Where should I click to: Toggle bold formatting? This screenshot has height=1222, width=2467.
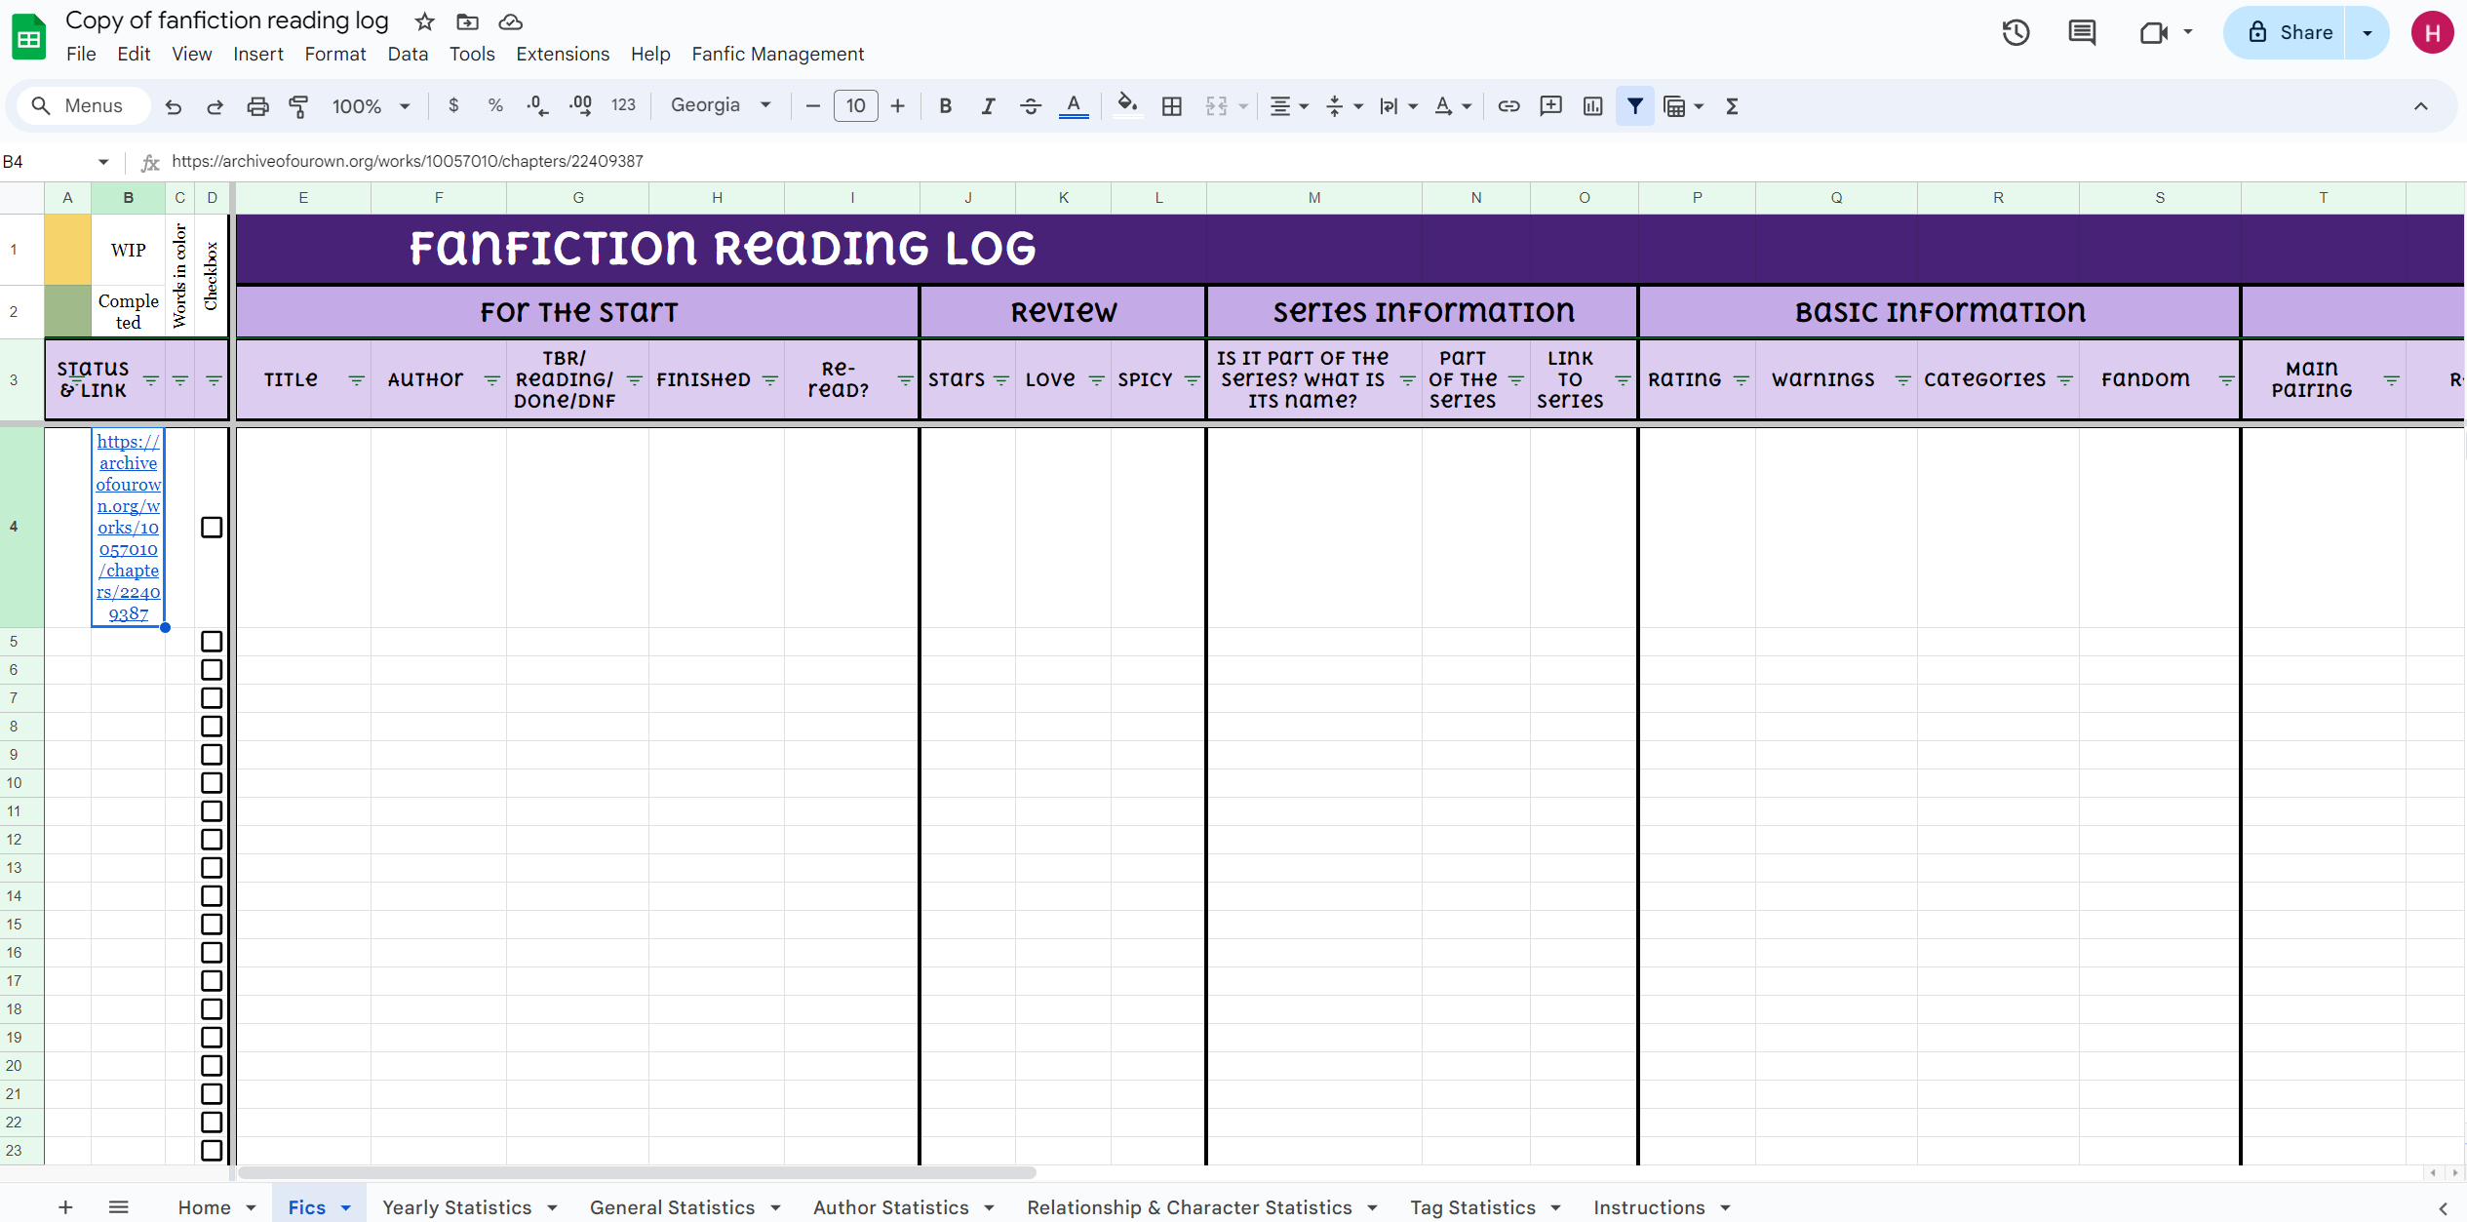(x=945, y=105)
